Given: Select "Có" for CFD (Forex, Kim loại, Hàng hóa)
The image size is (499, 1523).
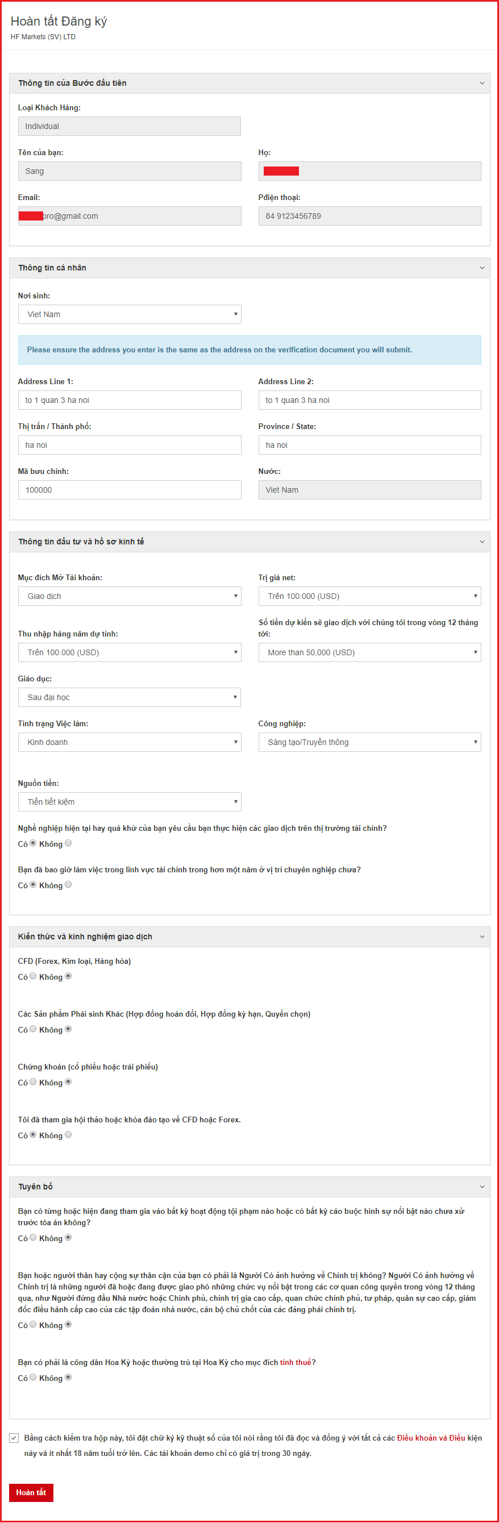Looking at the screenshot, I should tap(33, 977).
